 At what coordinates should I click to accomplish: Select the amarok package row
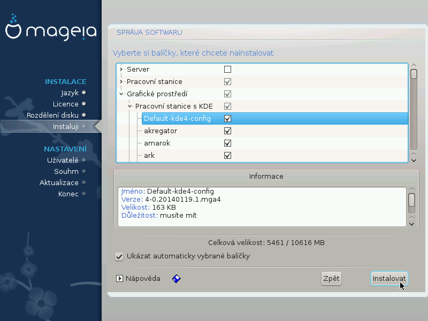275,143
